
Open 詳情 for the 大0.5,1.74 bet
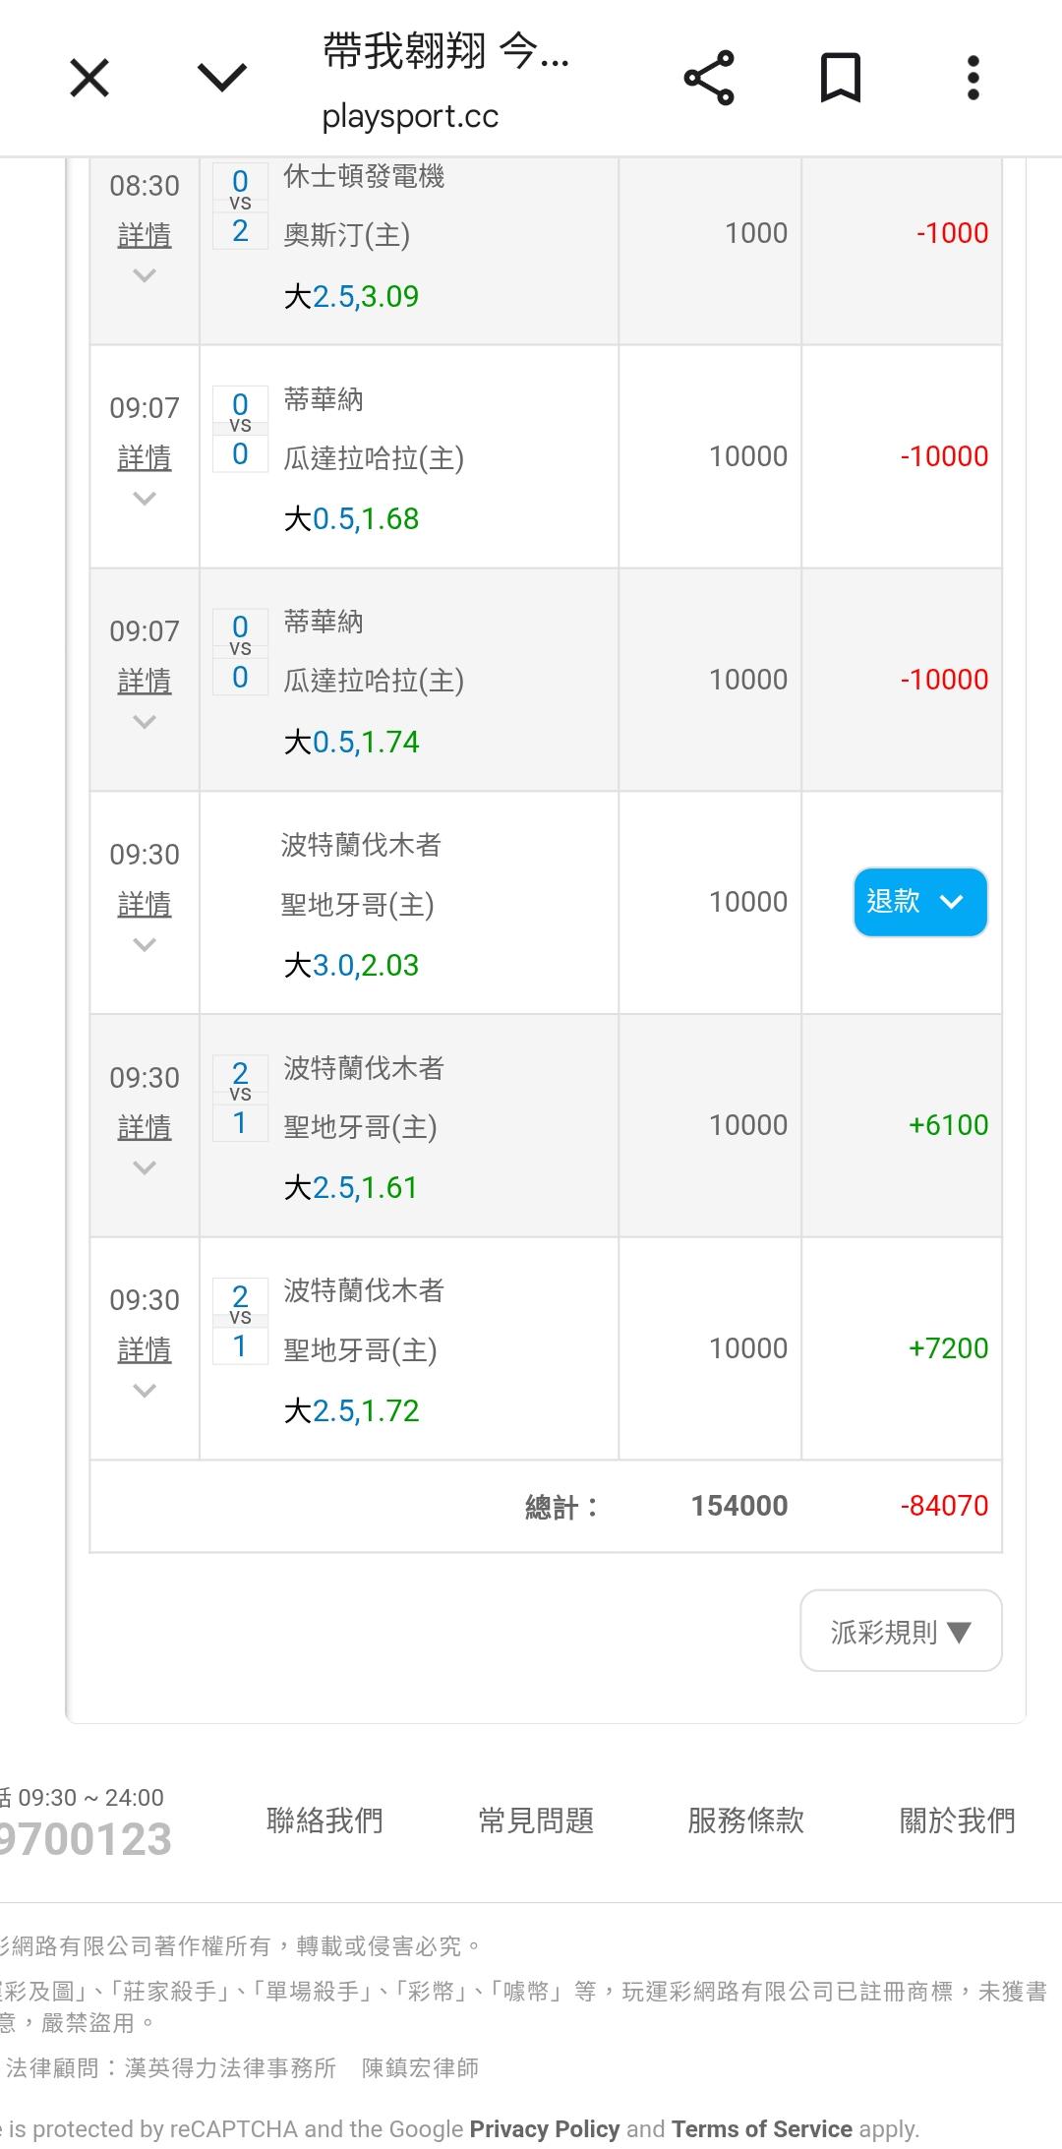tap(145, 681)
